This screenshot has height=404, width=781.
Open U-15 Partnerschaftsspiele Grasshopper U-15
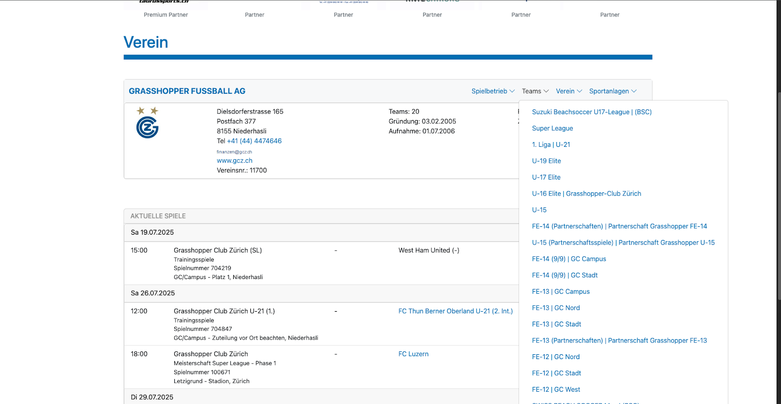click(623, 243)
